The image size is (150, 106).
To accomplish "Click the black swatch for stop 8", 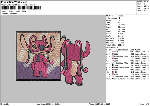I will (x=113, y=67).
